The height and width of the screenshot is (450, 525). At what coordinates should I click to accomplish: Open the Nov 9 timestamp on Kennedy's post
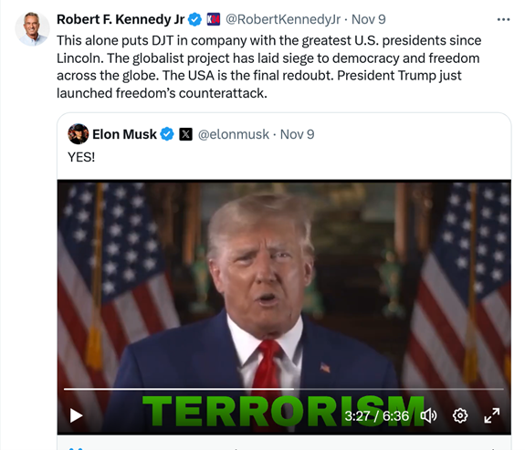pos(368,19)
